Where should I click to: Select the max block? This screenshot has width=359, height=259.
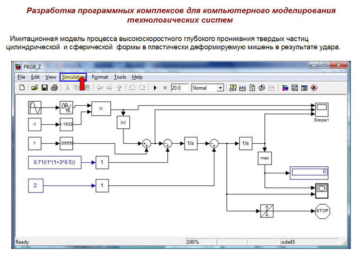[265, 158]
